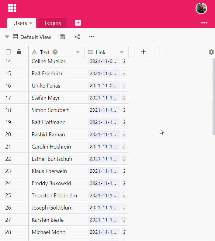Switch to the Logins tab

coord(53,23)
